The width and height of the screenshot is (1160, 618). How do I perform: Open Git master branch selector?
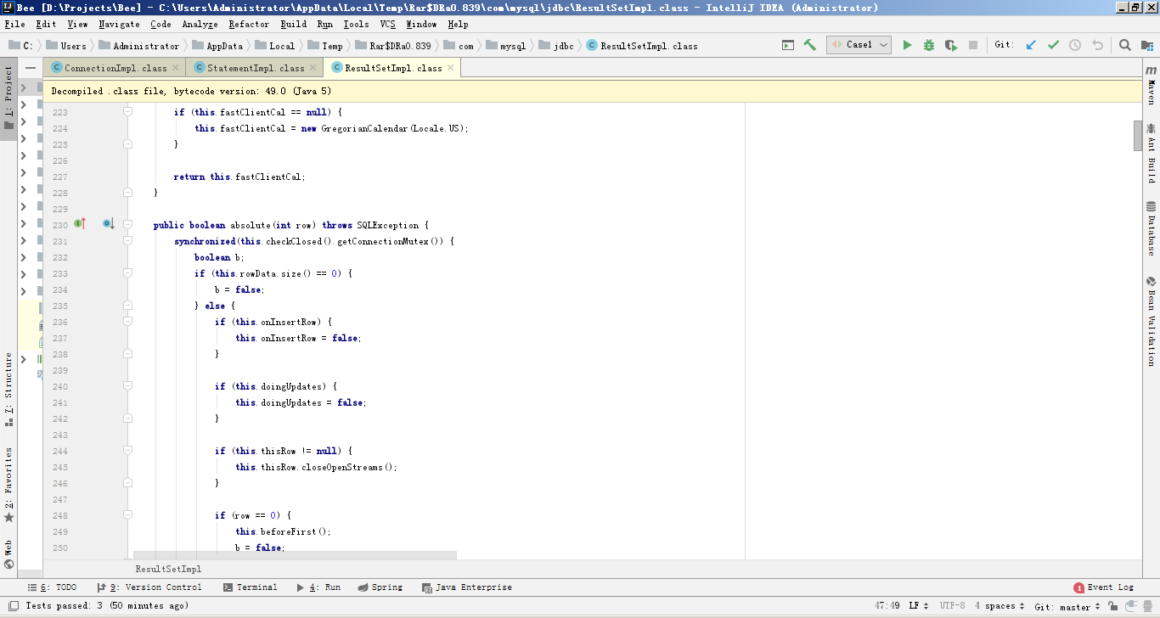click(x=1067, y=606)
